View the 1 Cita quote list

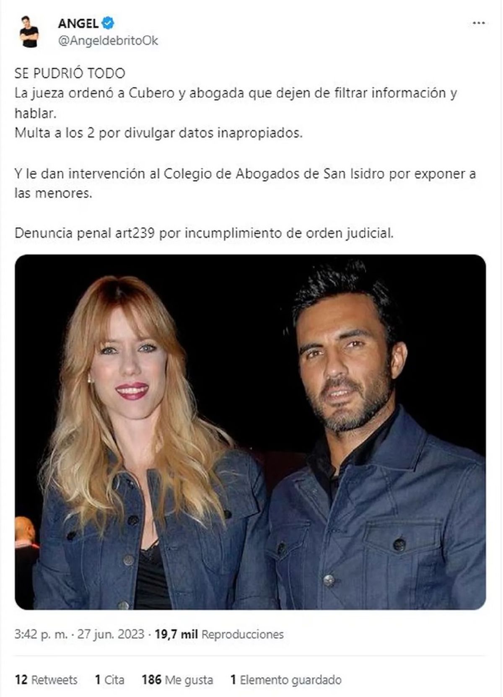(x=109, y=679)
